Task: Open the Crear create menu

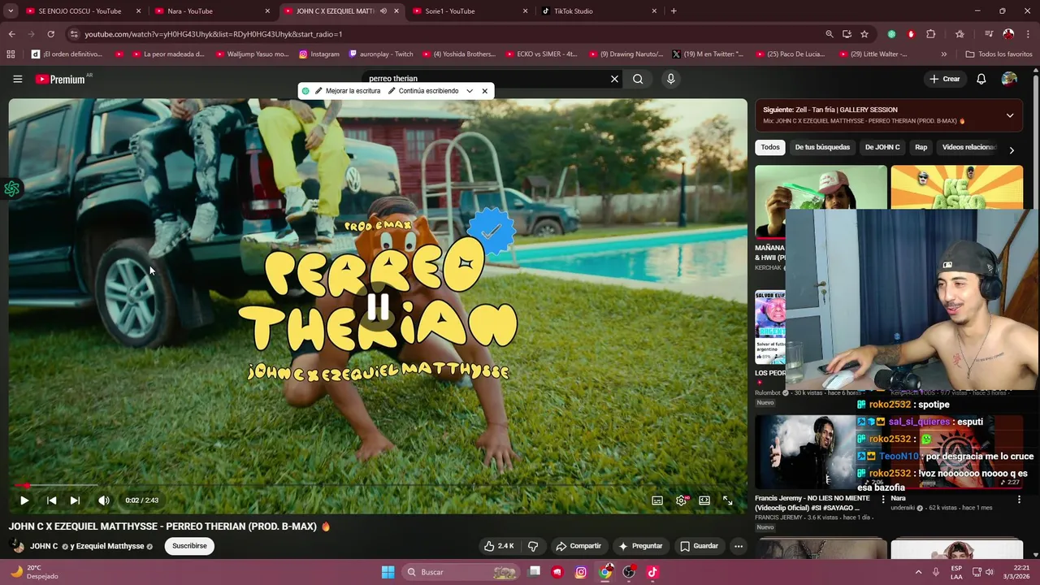Action: tap(945, 79)
